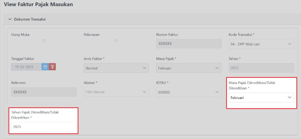Open the Alamat dropdown with Pilih Alamat
The height and width of the screenshot is (139, 301).
pos(116,92)
